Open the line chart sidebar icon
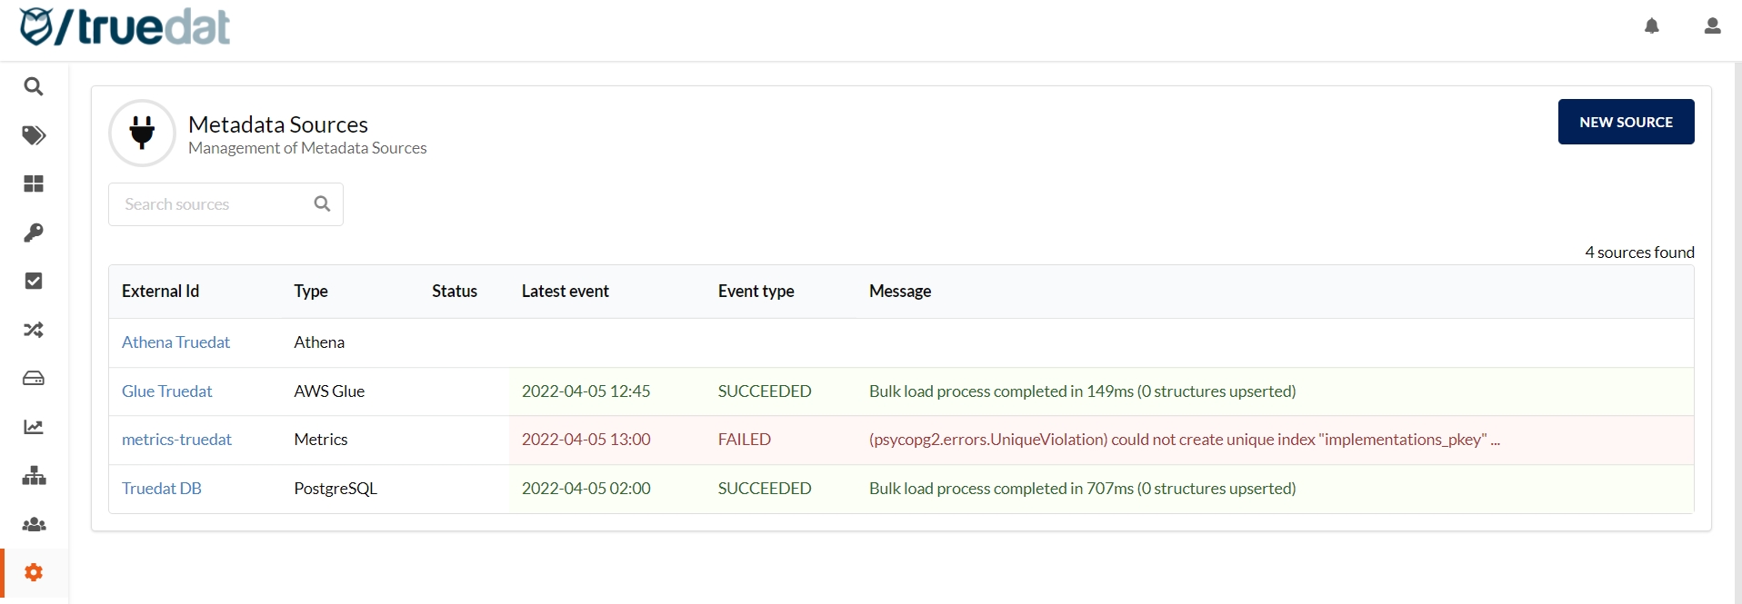1742x604 pixels. 34,427
